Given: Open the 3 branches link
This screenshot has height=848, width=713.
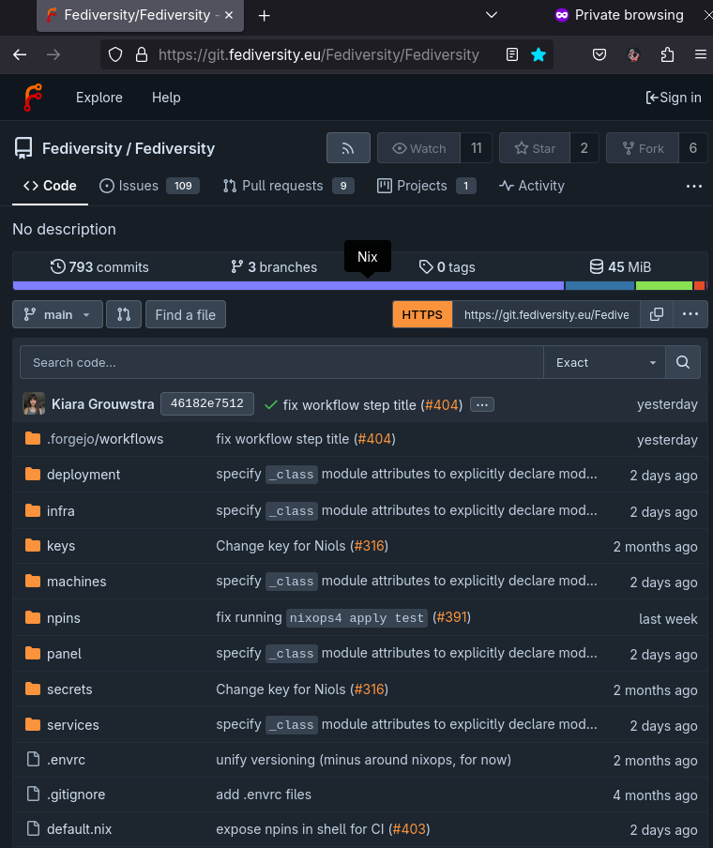Looking at the screenshot, I should (274, 267).
